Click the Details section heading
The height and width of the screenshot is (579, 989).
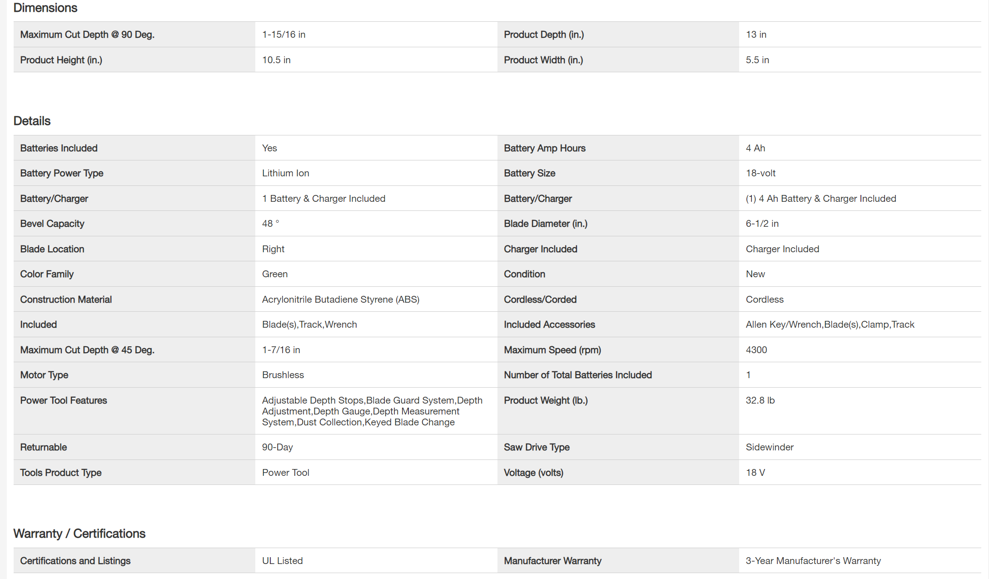32,121
